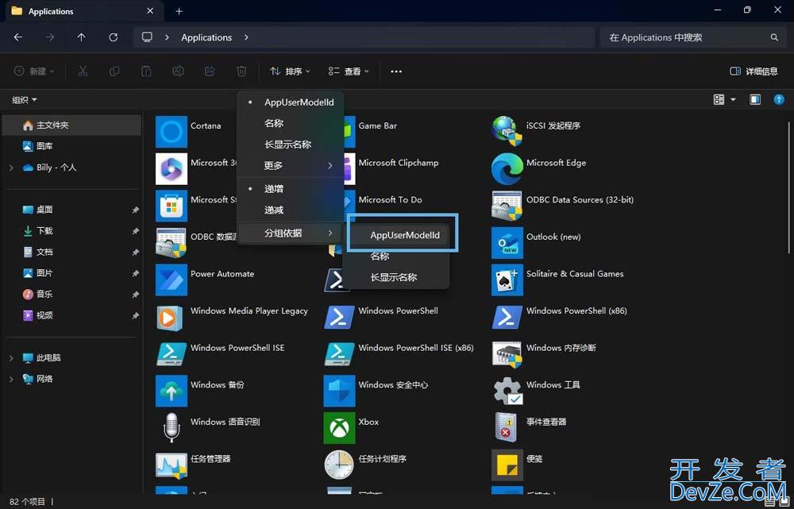Open the 详细信息 details pane
Image resolution: width=794 pixels, height=509 pixels.
[754, 71]
